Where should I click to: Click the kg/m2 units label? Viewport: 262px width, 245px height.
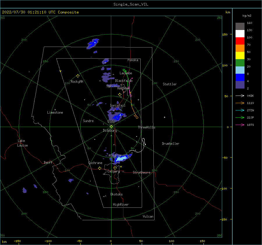[x=247, y=16]
